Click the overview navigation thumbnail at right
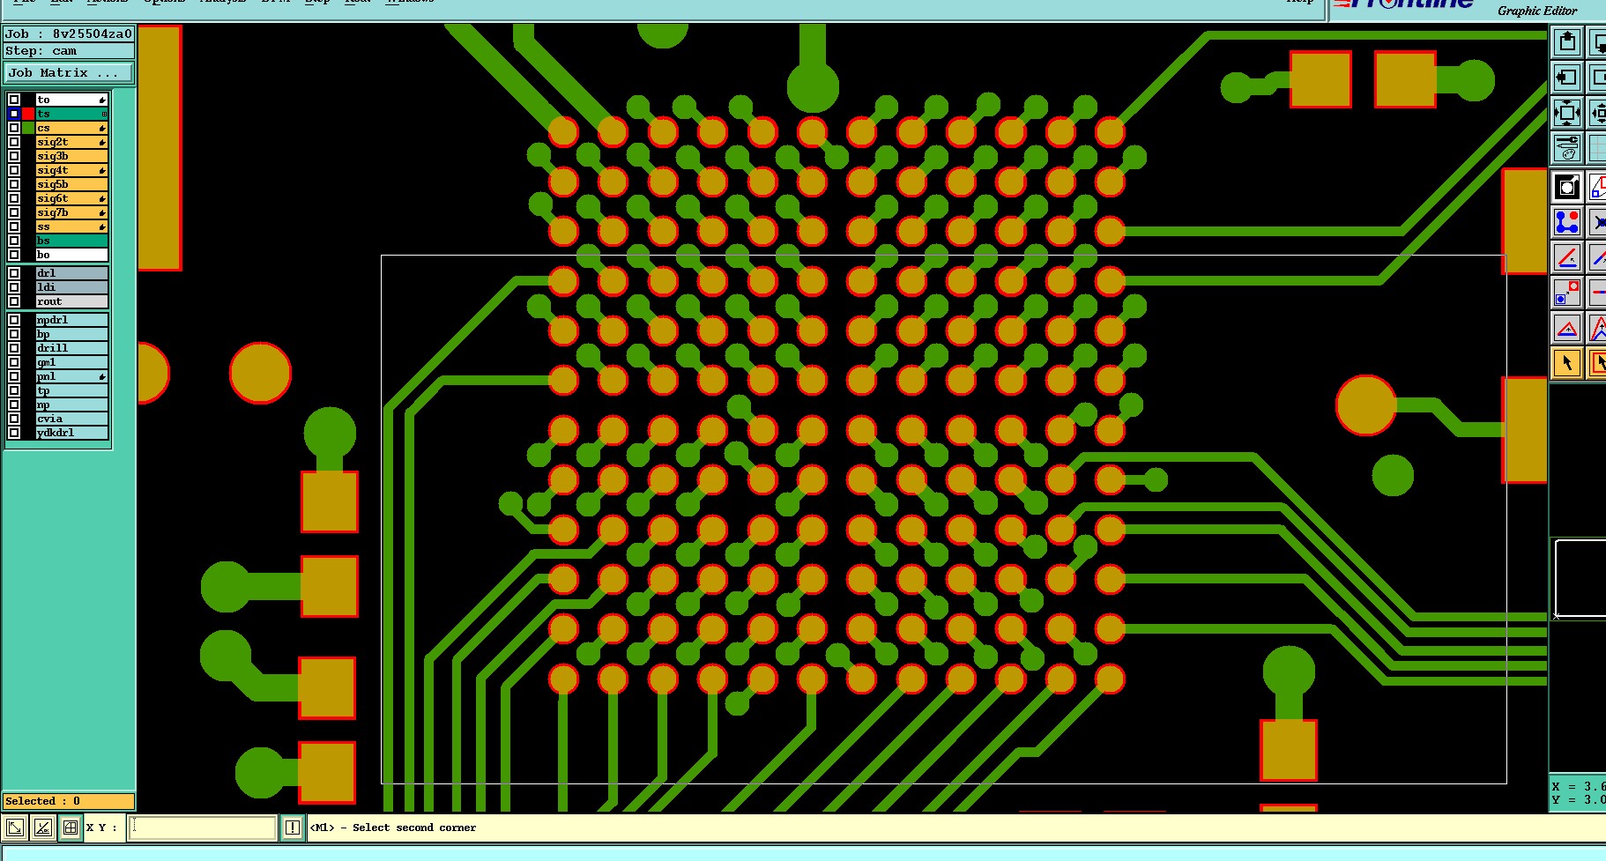The image size is (1606, 861). (x=1580, y=578)
